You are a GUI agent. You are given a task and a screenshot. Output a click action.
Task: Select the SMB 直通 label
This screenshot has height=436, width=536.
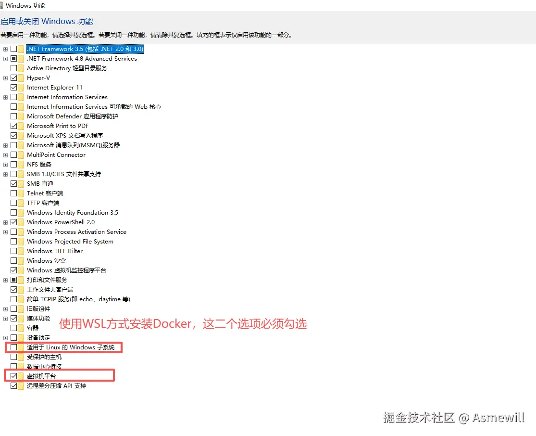point(40,184)
